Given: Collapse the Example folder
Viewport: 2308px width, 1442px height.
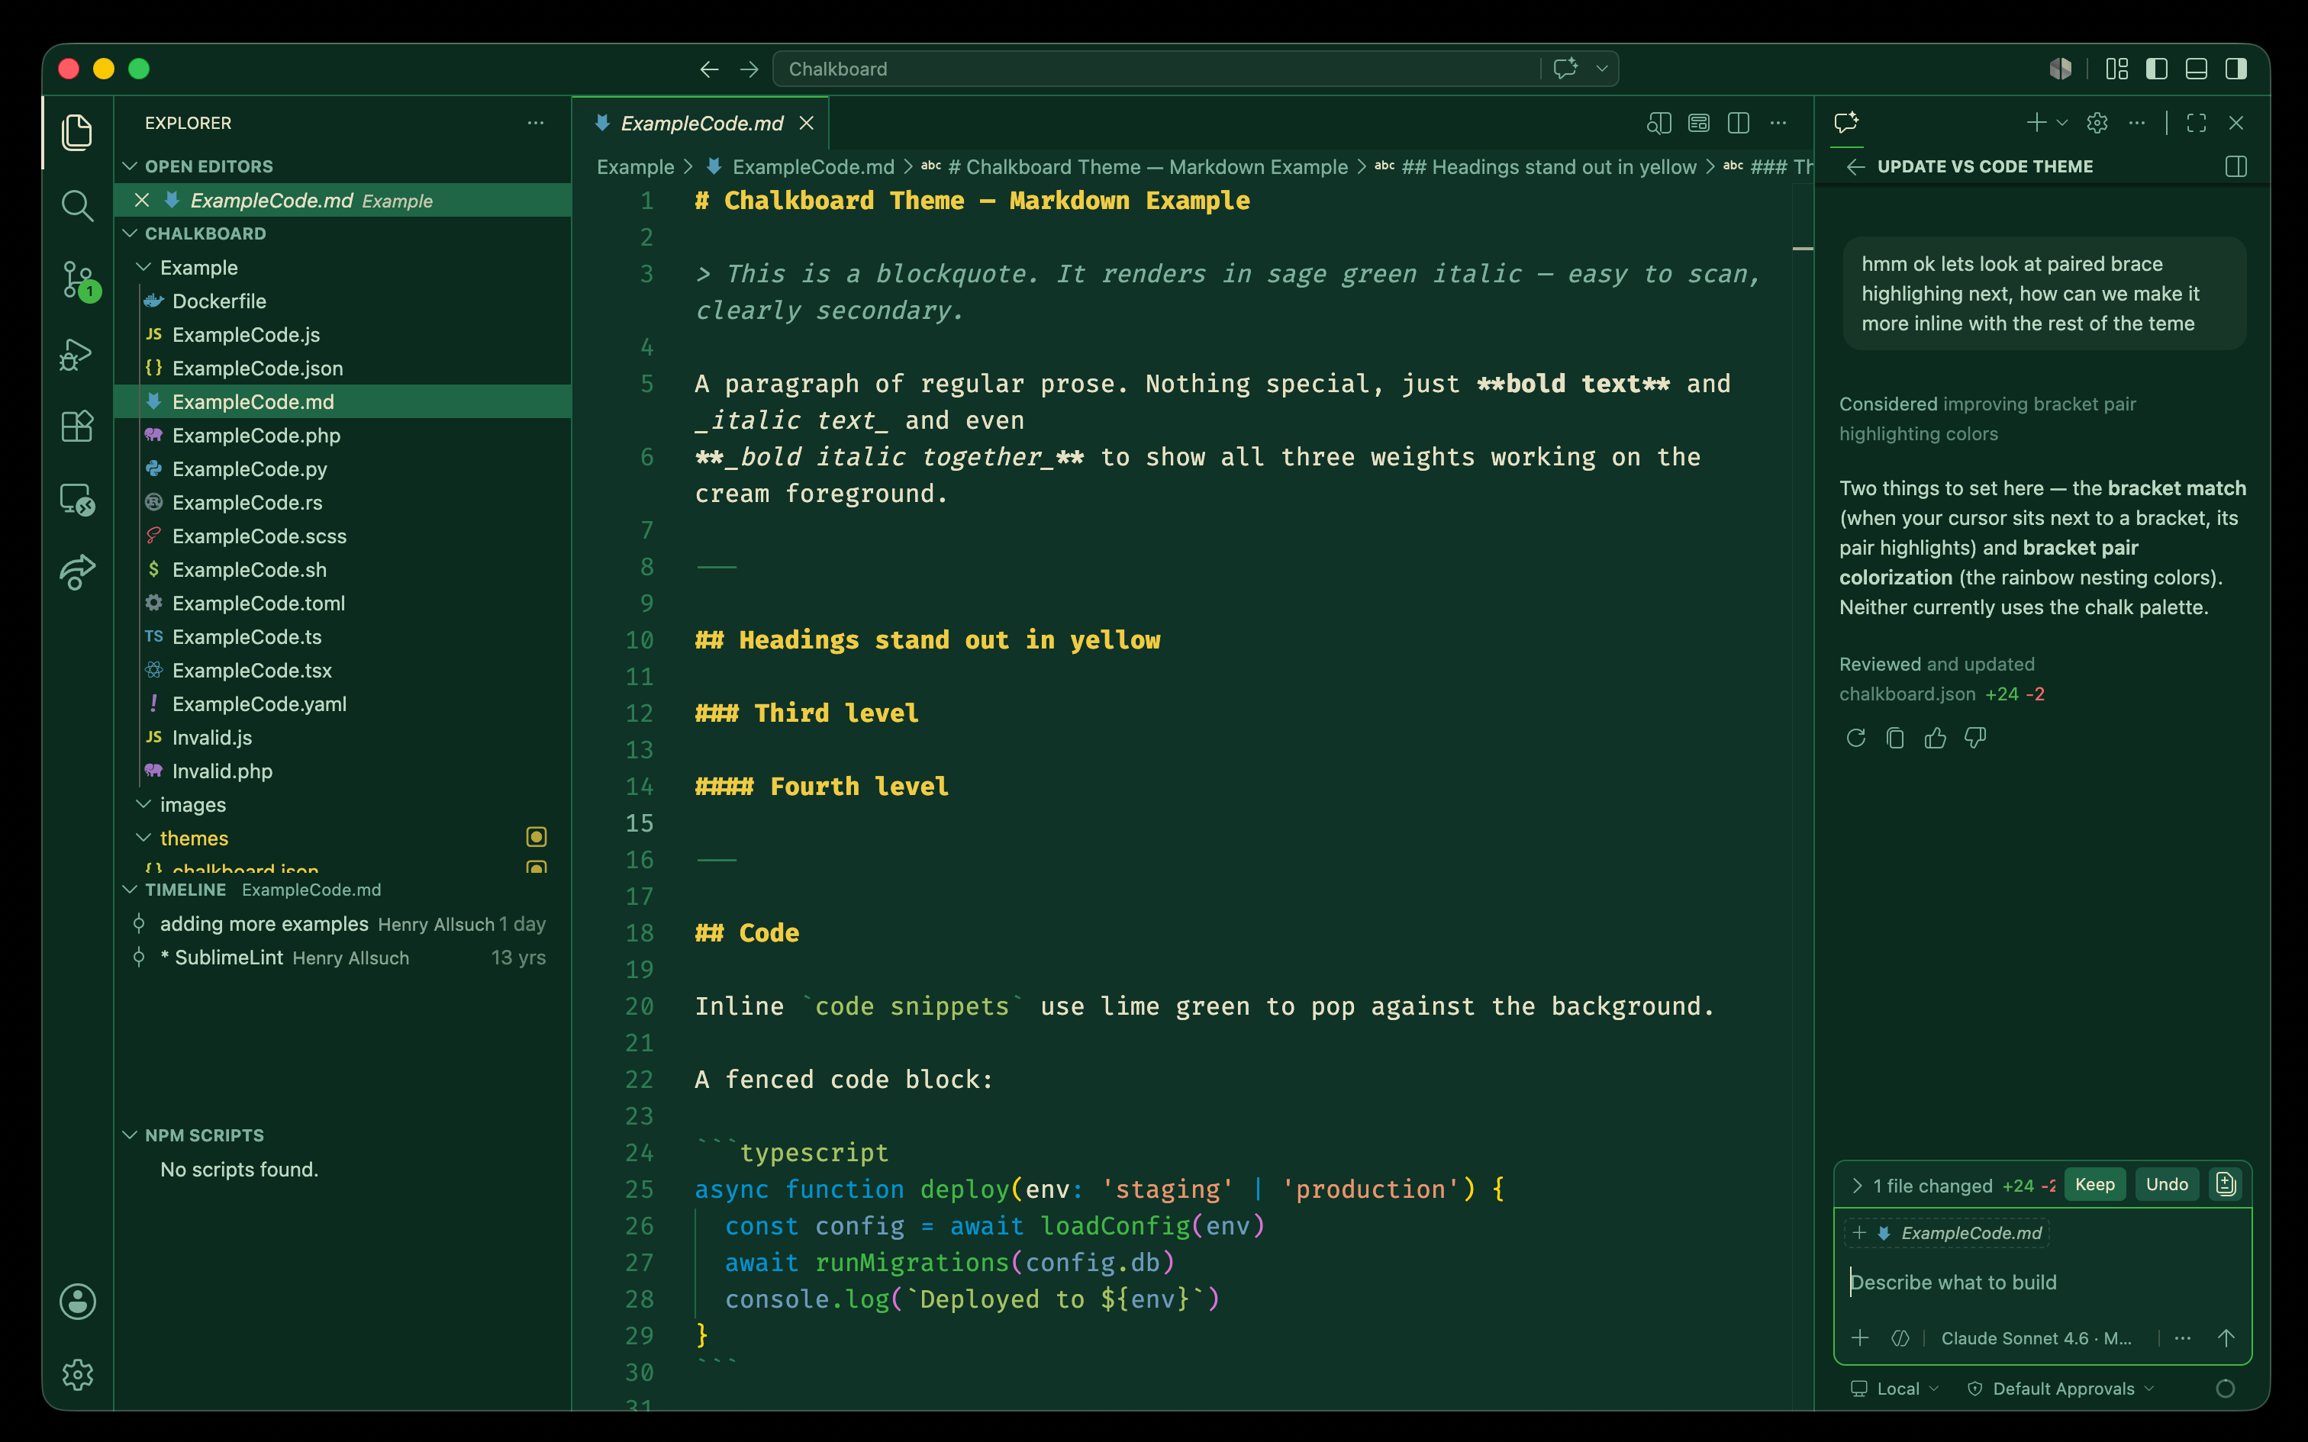Looking at the screenshot, I should click(x=144, y=267).
